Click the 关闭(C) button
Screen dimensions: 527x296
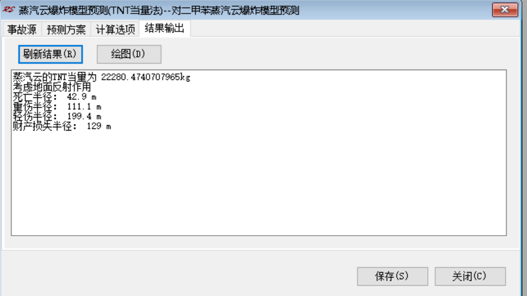pyautogui.click(x=470, y=276)
